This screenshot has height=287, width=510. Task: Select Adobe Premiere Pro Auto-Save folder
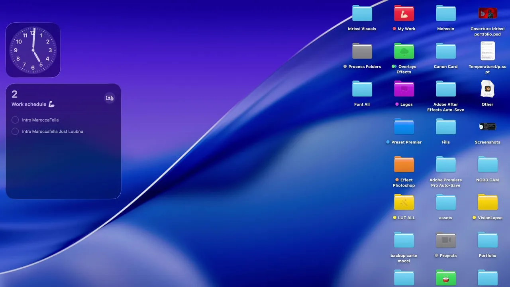coord(445,165)
